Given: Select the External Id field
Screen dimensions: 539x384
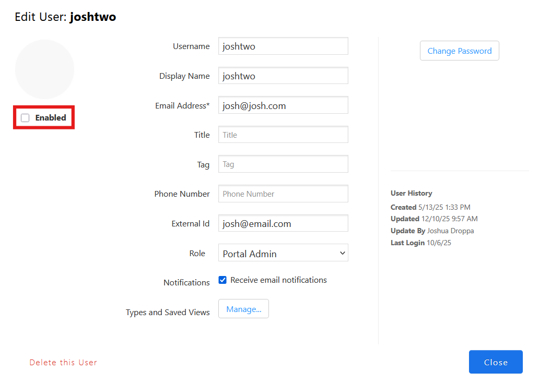Looking at the screenshot, I should (283, 223).
